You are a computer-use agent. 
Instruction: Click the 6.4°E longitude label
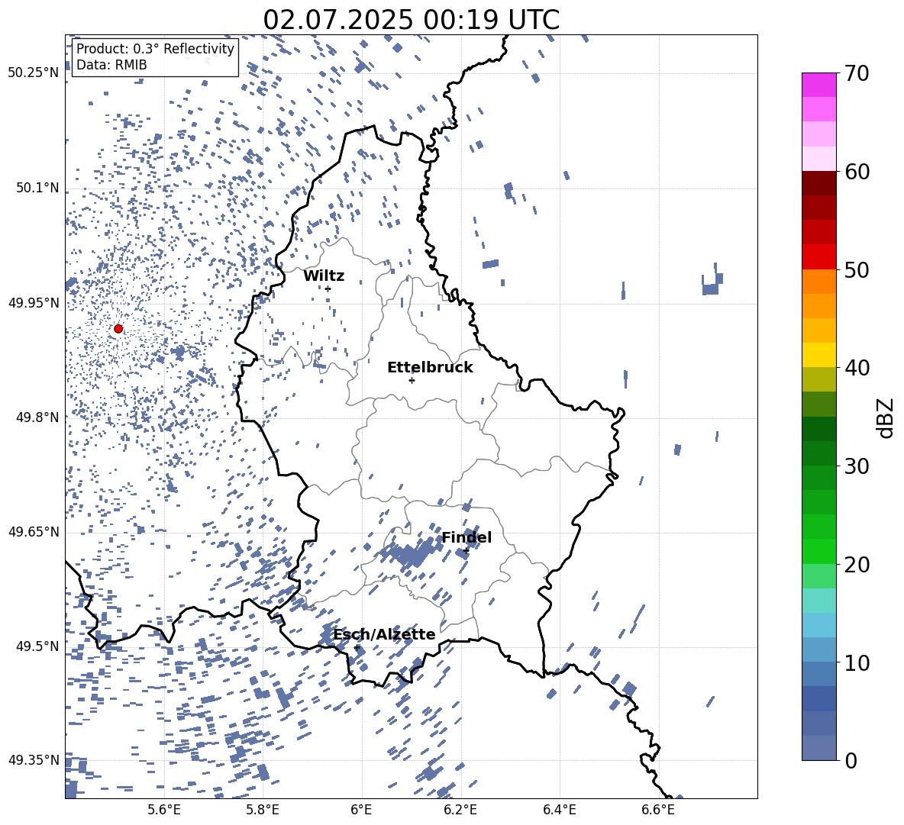point(559,810)
